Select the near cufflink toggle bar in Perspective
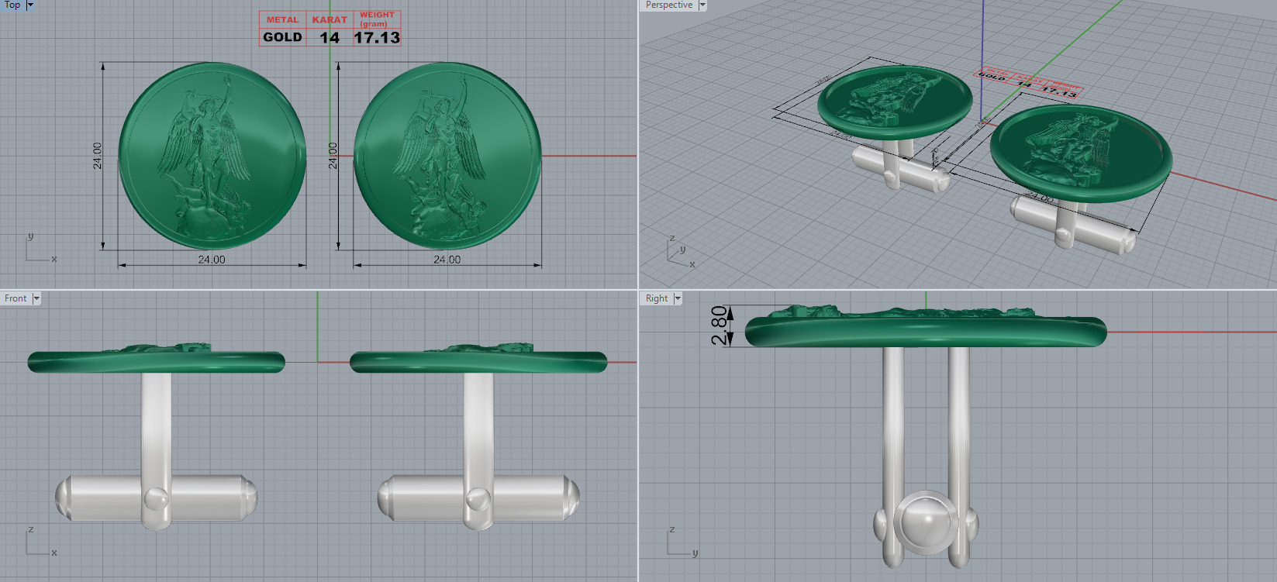Screen dimensions: 1277x582 [x=1074, y=224]
